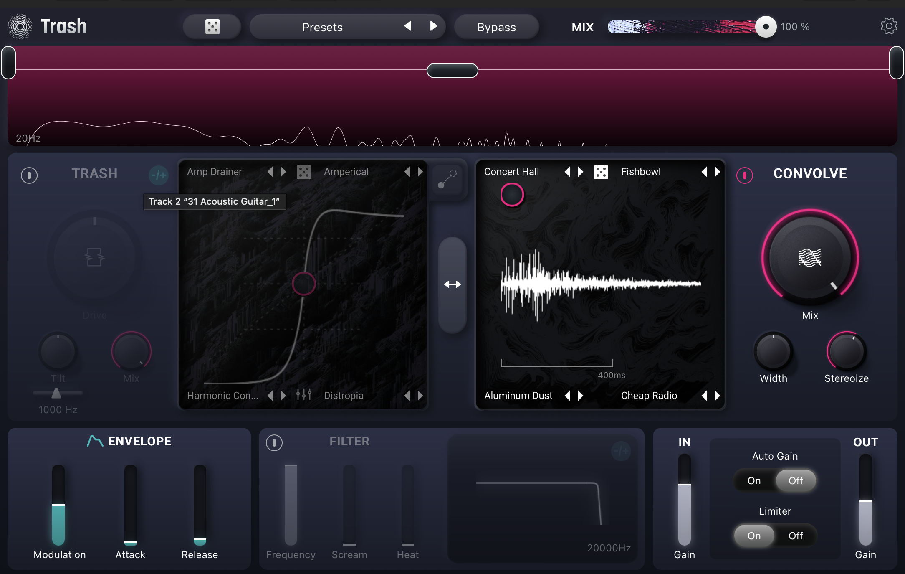
Task: Click the Fishbowl impulse name
Action: coord(641,172)
